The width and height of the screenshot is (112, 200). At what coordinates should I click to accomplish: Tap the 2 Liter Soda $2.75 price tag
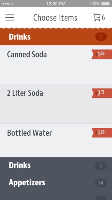[102, 93]
